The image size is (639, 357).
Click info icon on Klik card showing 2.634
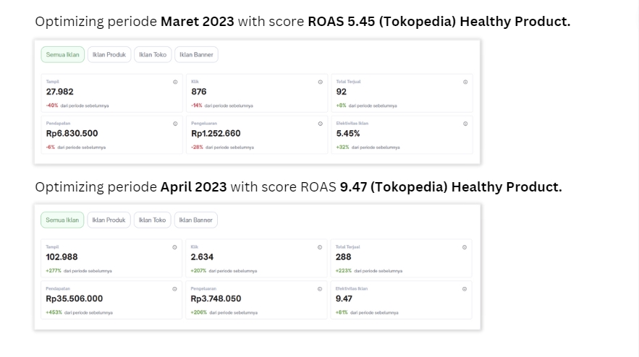point(320,247)
